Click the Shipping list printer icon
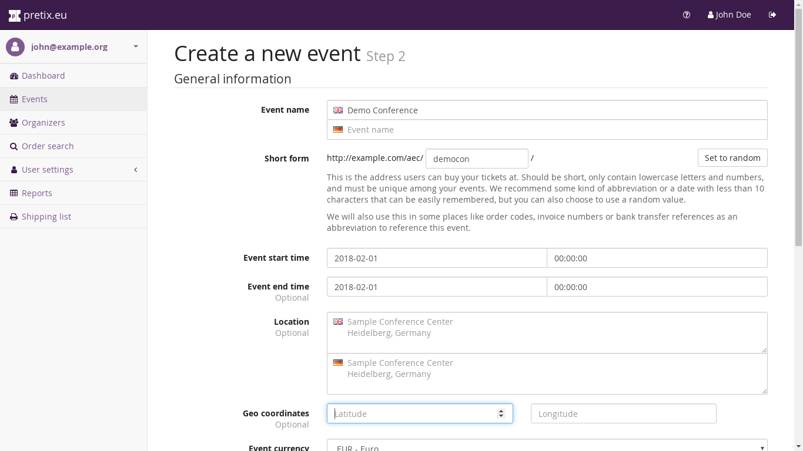Viewport: 803px width, 451px height. pyautogui.click(x=14, y=217)
